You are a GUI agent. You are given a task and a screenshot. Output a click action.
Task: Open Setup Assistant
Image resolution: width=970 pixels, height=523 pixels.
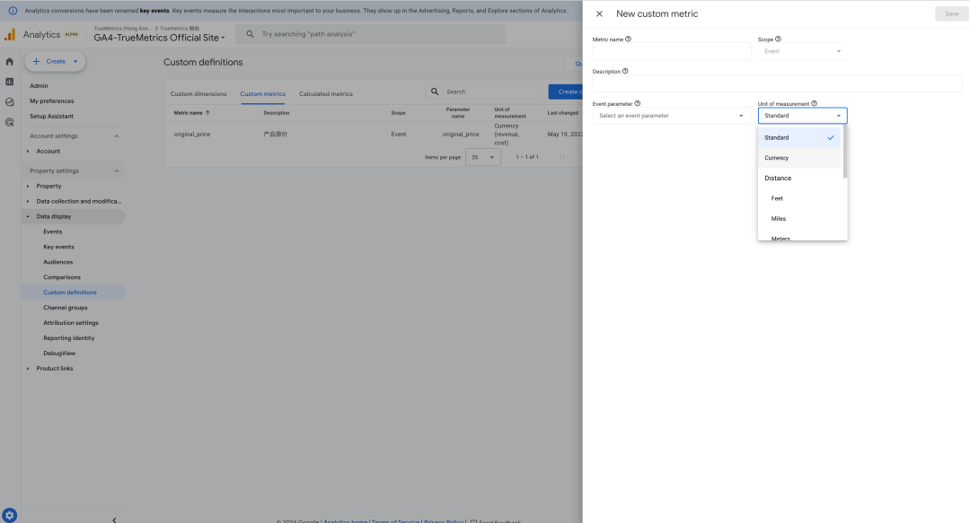51,117
